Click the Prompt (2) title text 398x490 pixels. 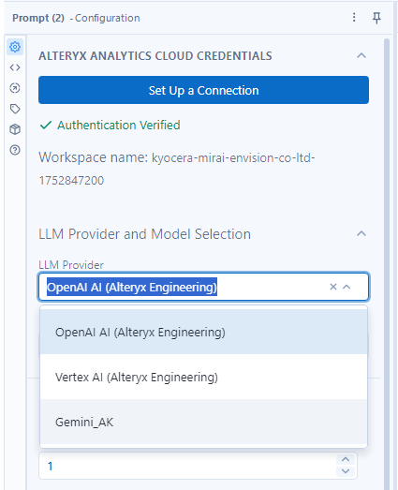point(38,18)
